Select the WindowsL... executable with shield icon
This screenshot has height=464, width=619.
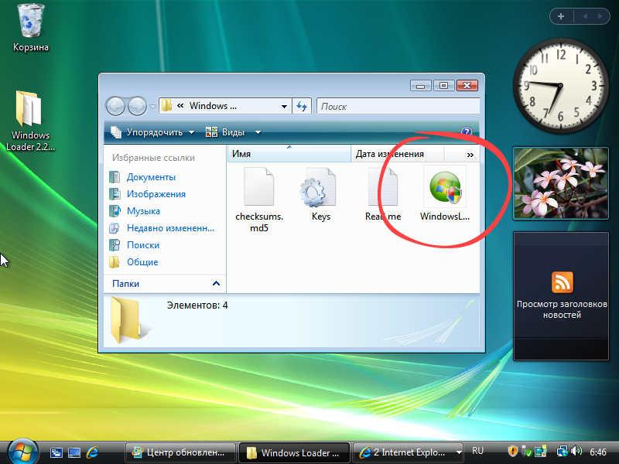(444, 193)
